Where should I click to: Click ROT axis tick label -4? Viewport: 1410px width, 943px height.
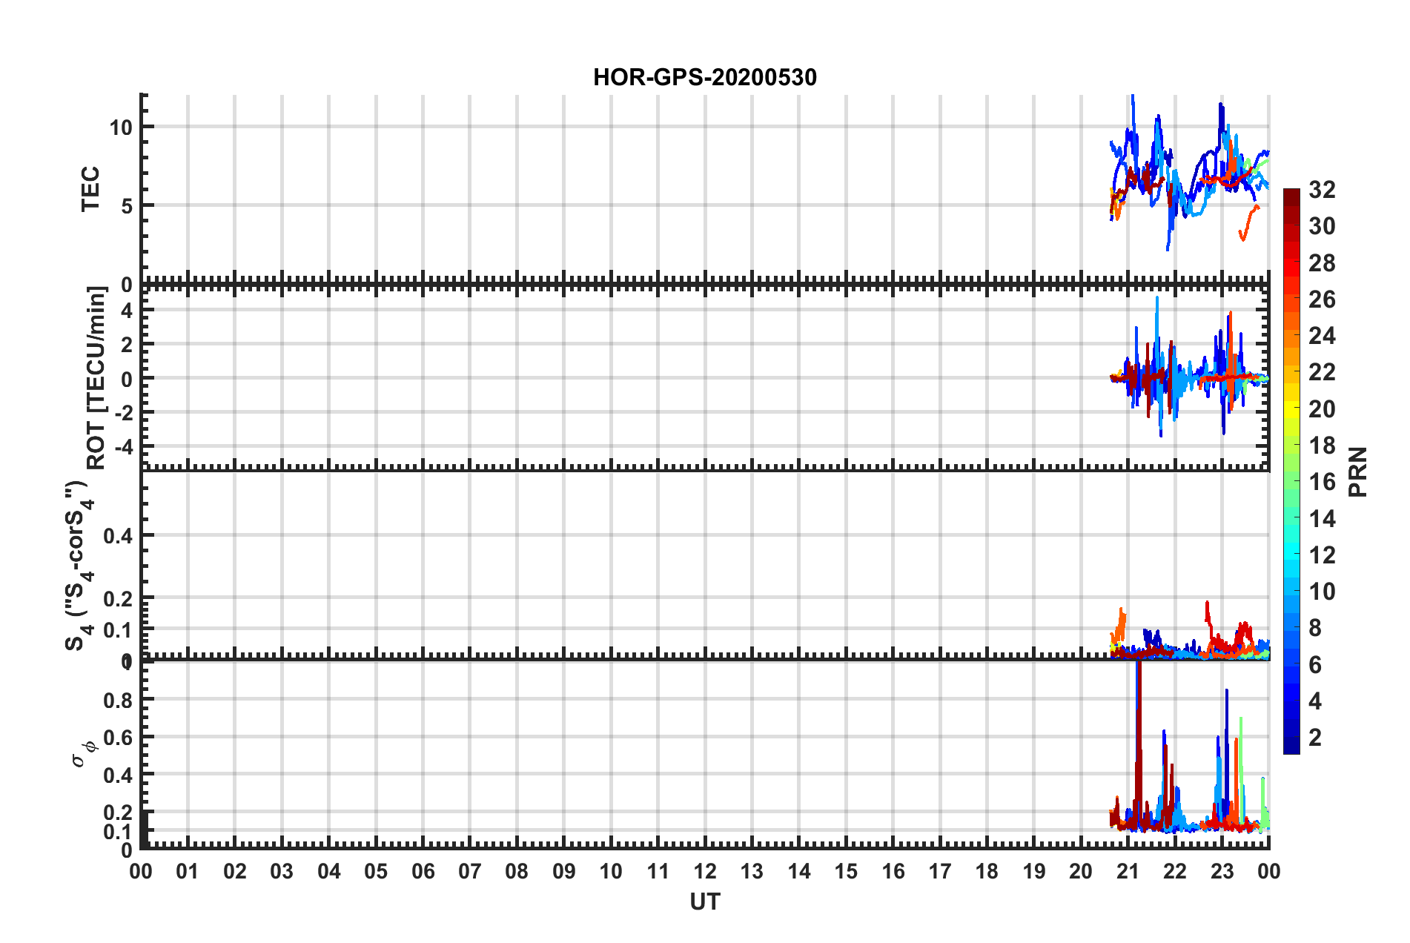click(x=125, y=447)
